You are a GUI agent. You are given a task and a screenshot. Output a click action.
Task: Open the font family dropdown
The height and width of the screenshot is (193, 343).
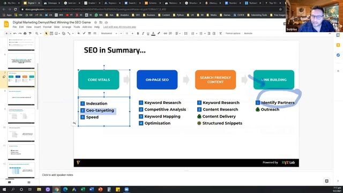[x=109, y=33]
